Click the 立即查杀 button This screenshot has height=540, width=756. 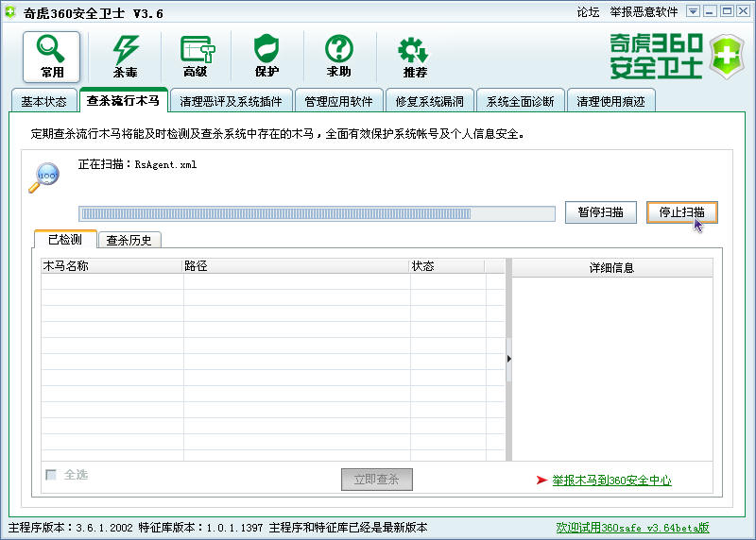click(376, 480)
